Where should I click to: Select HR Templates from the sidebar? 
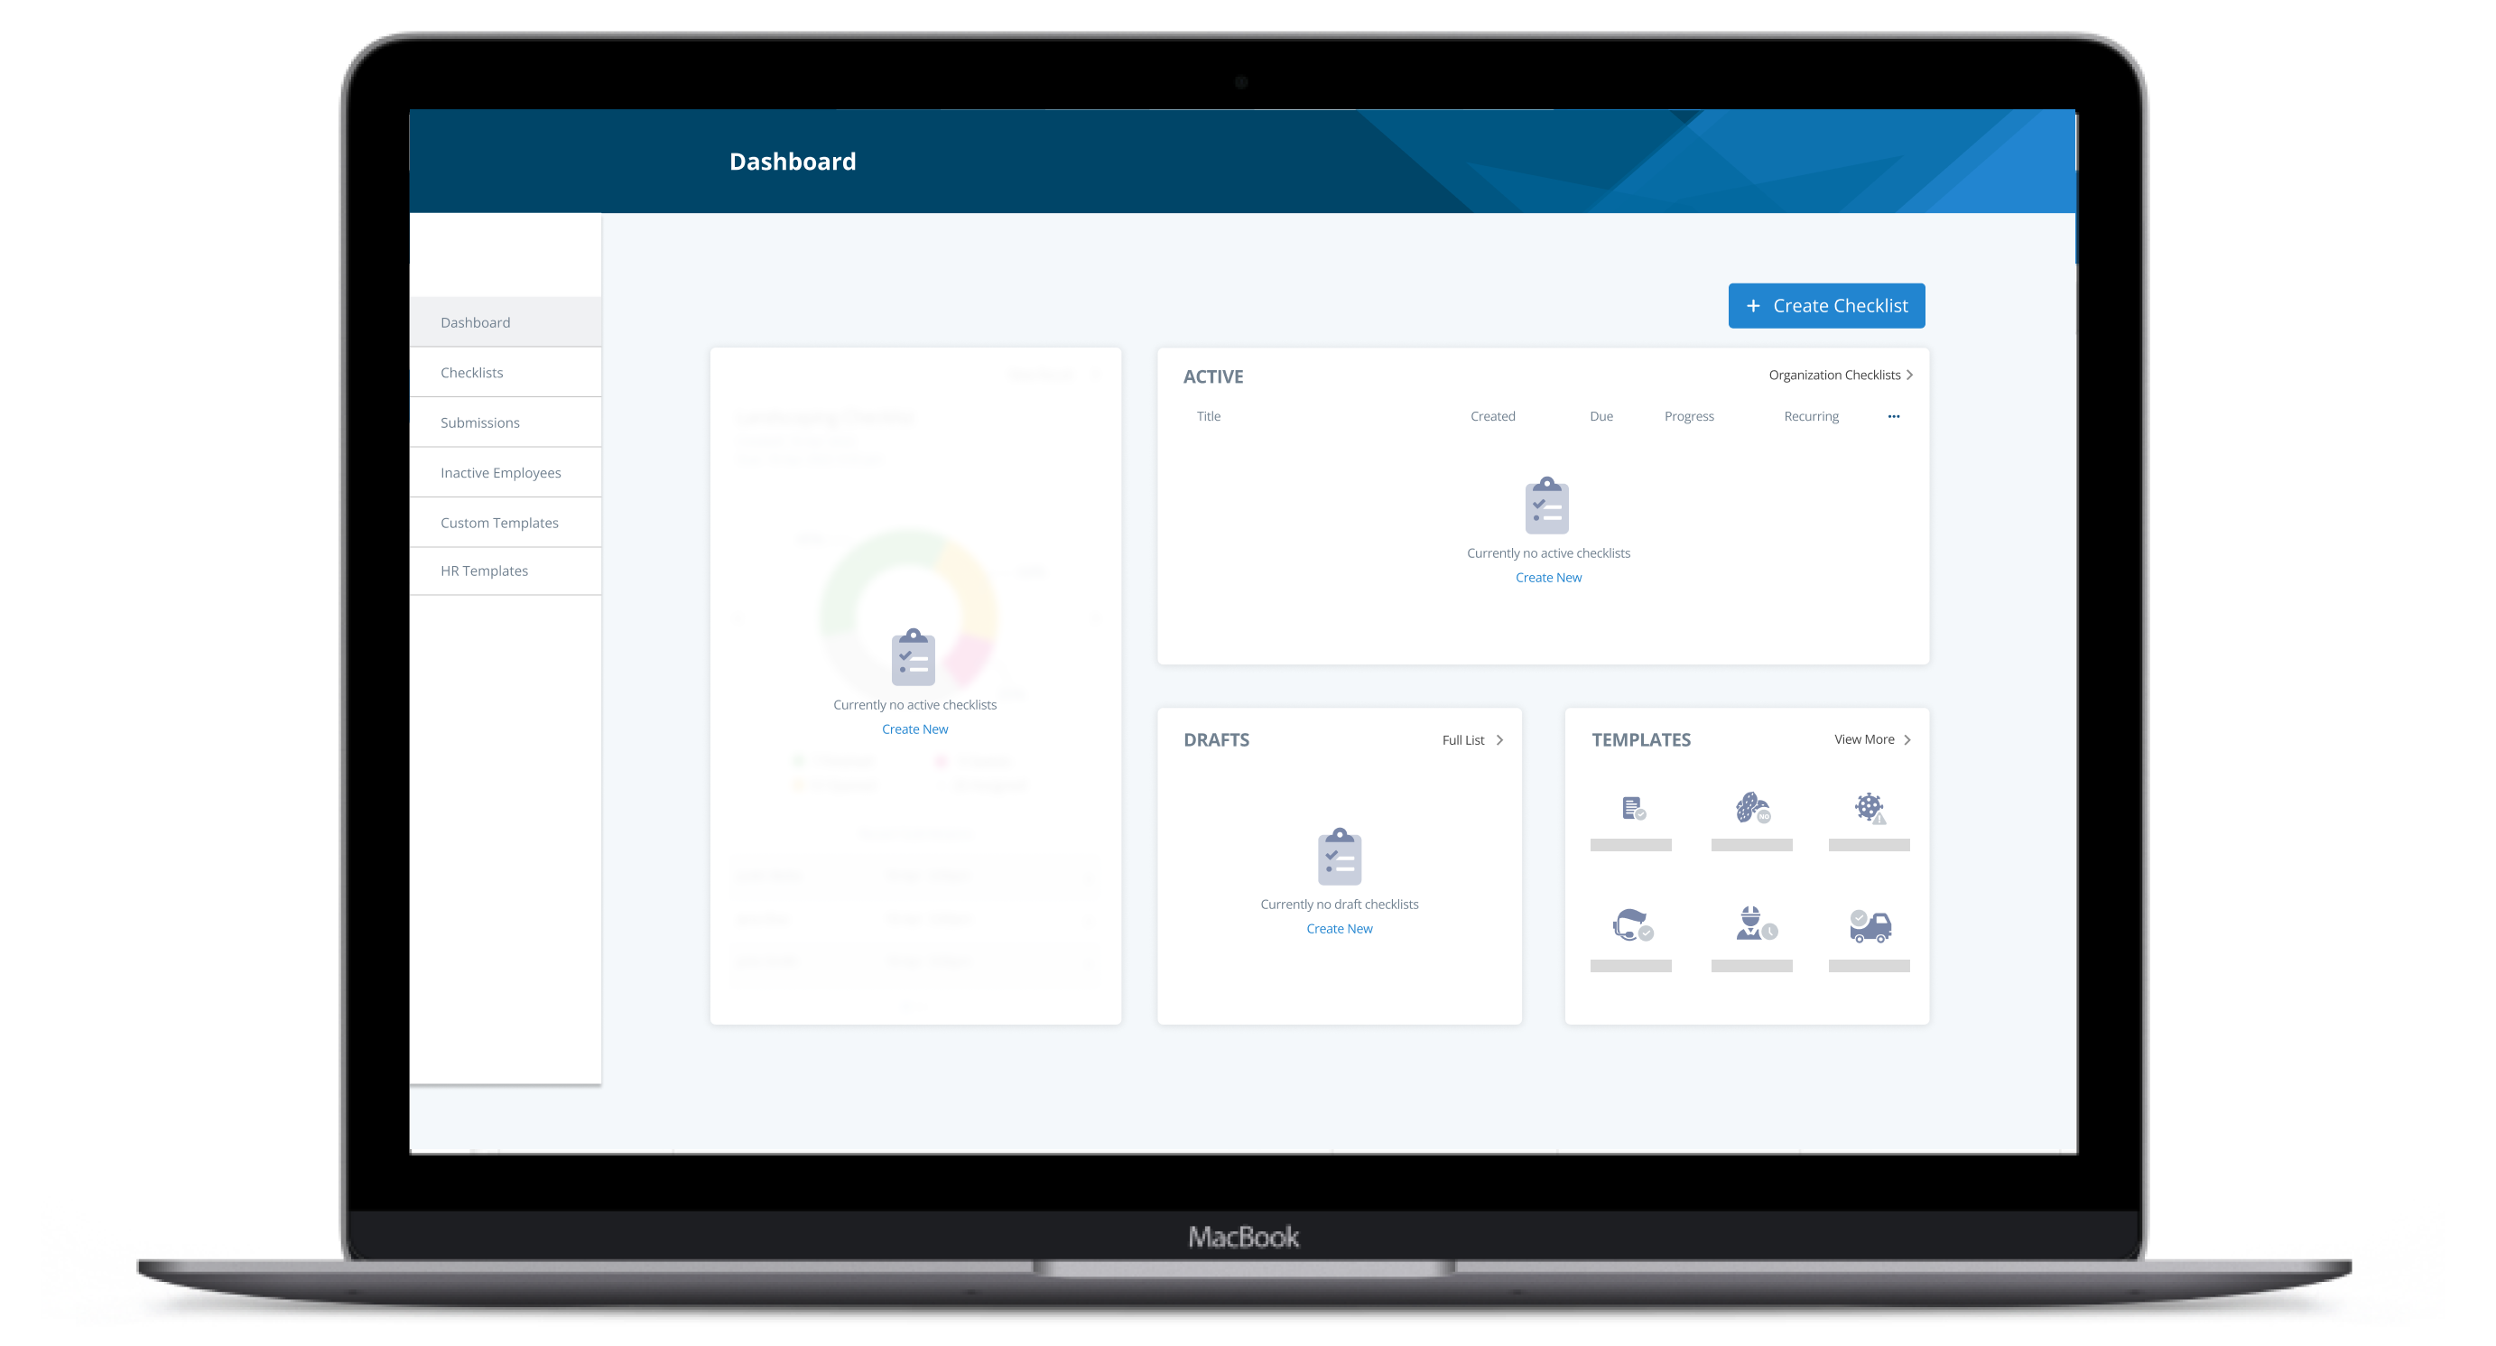click(482, 571)
